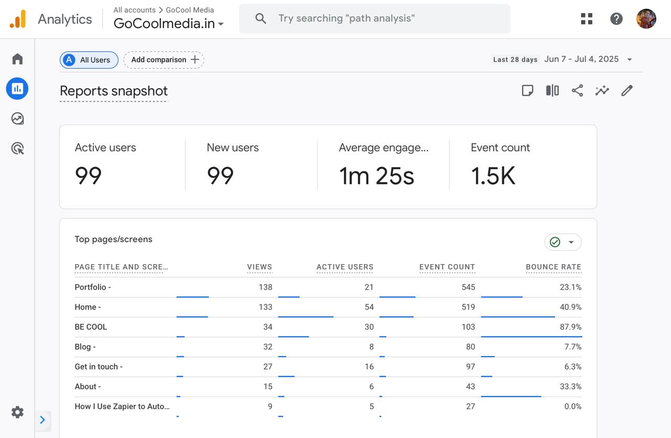Click the Share this report icon
This screenshot has width=671, height=438.
(577, 91)
